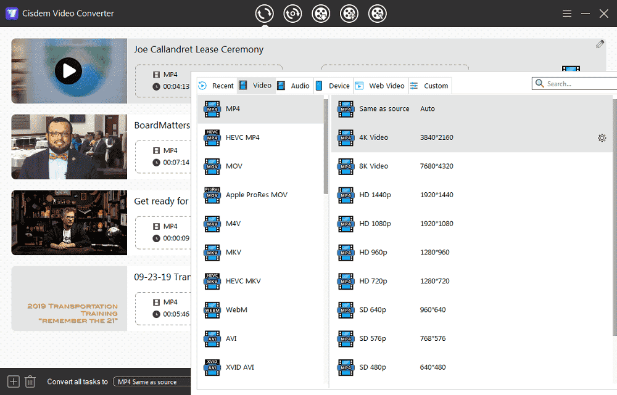Open the fifth film reel mode in toolbar
The width and height of the screenshot is (617, 395).
378,14
